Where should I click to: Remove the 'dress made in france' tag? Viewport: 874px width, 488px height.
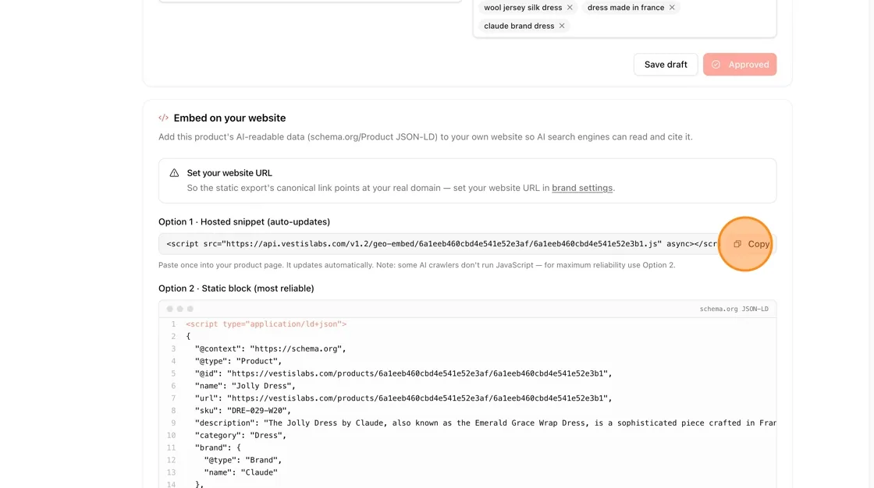672,7
